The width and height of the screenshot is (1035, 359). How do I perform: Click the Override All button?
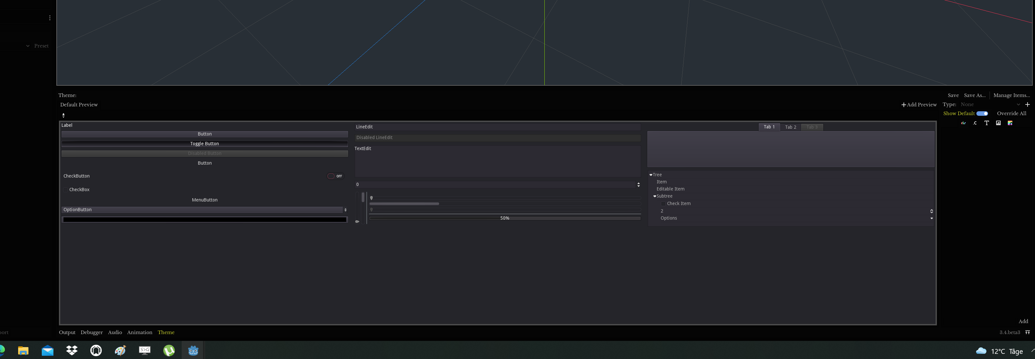click(1011, 113)
